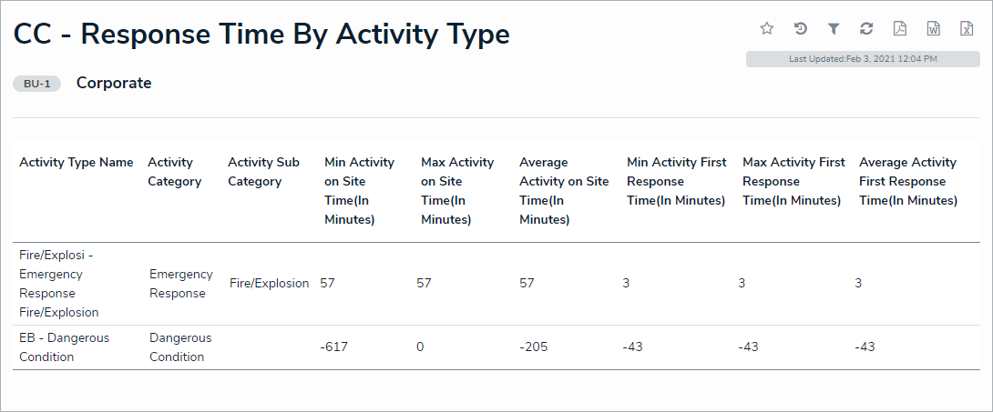
Task: Click the Corporate business unit title
Action: pyautogui.click(x=114, y=84)
